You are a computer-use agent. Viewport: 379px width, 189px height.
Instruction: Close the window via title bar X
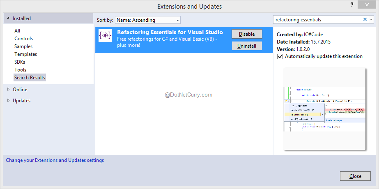367,5
